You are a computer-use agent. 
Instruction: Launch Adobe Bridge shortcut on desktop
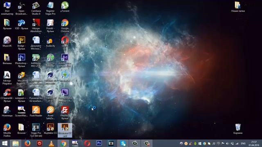21,43
